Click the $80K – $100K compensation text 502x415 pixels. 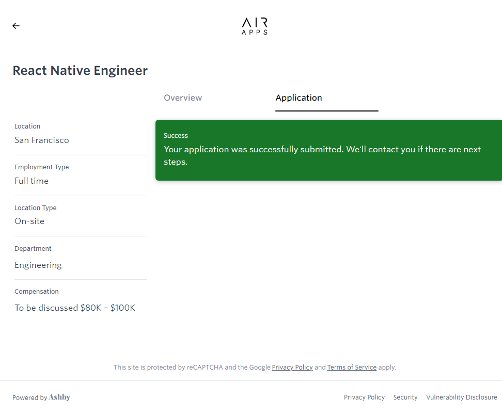tap(107, 308)
